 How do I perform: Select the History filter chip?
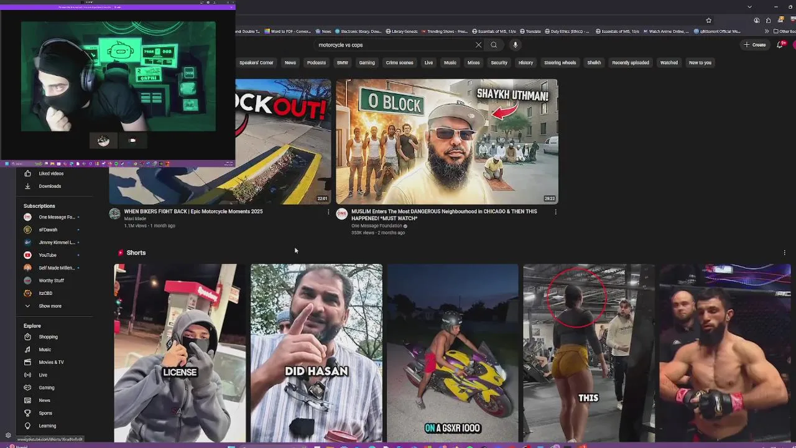click(525, 62)
